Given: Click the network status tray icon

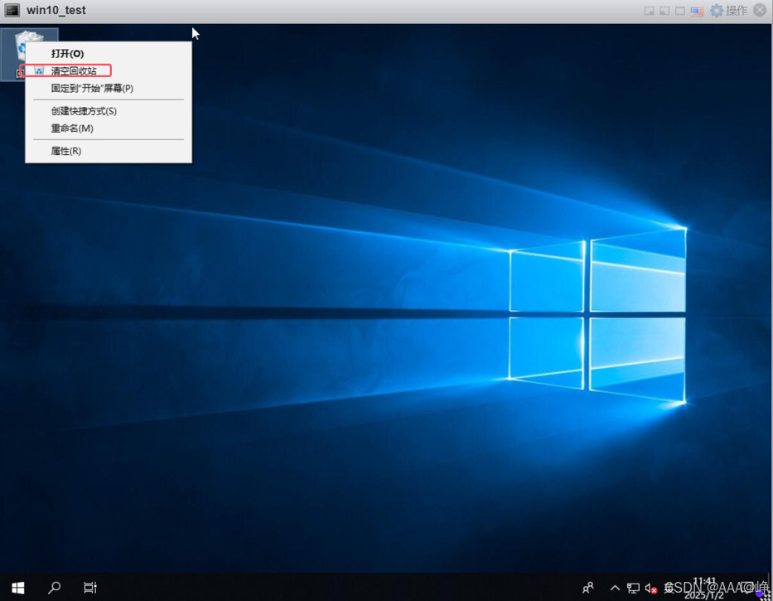Looking at the screenshot, I should [633, 588].
